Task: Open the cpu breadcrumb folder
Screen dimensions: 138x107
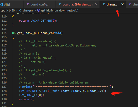Action: tap(3, 10)
